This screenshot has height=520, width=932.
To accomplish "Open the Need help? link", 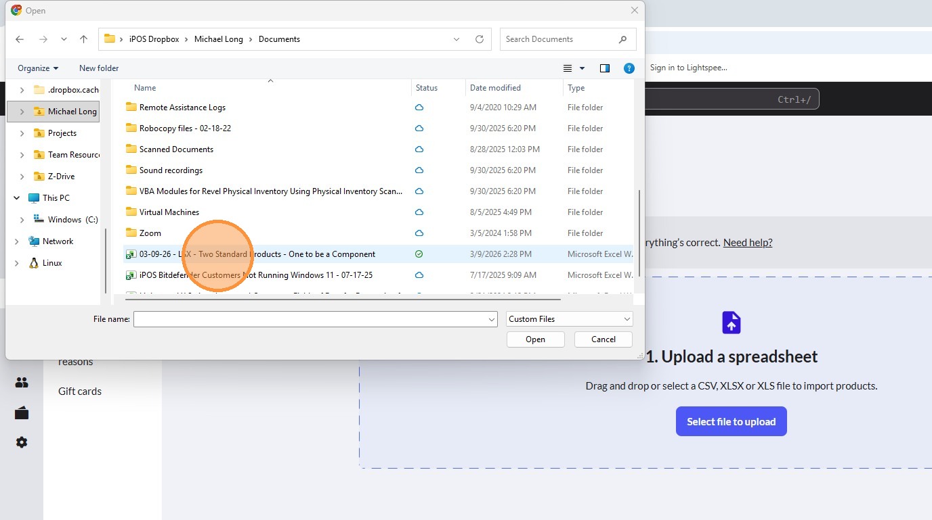I will (748, 242).
